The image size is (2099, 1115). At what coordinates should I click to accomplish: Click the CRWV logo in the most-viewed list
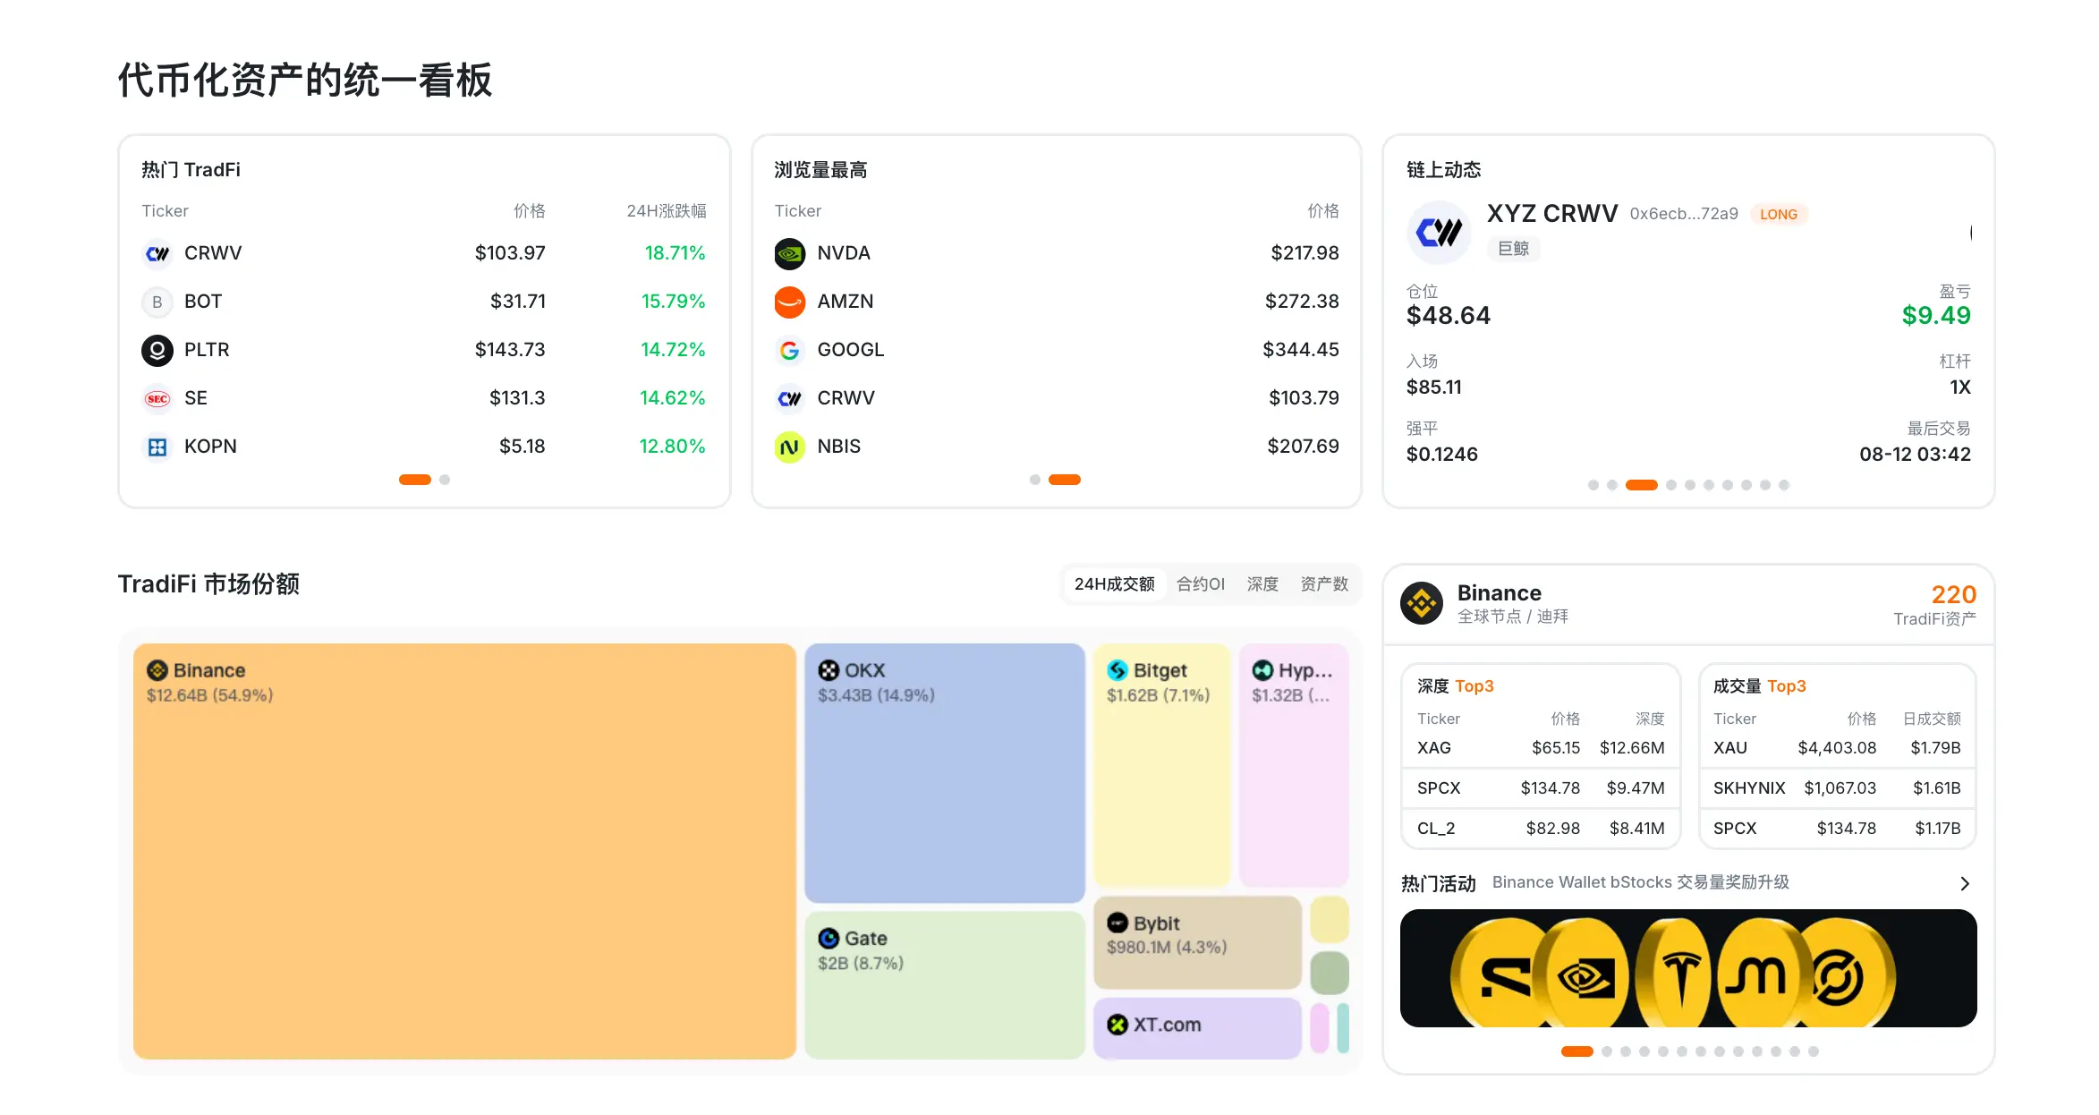(x=790, y=399)
